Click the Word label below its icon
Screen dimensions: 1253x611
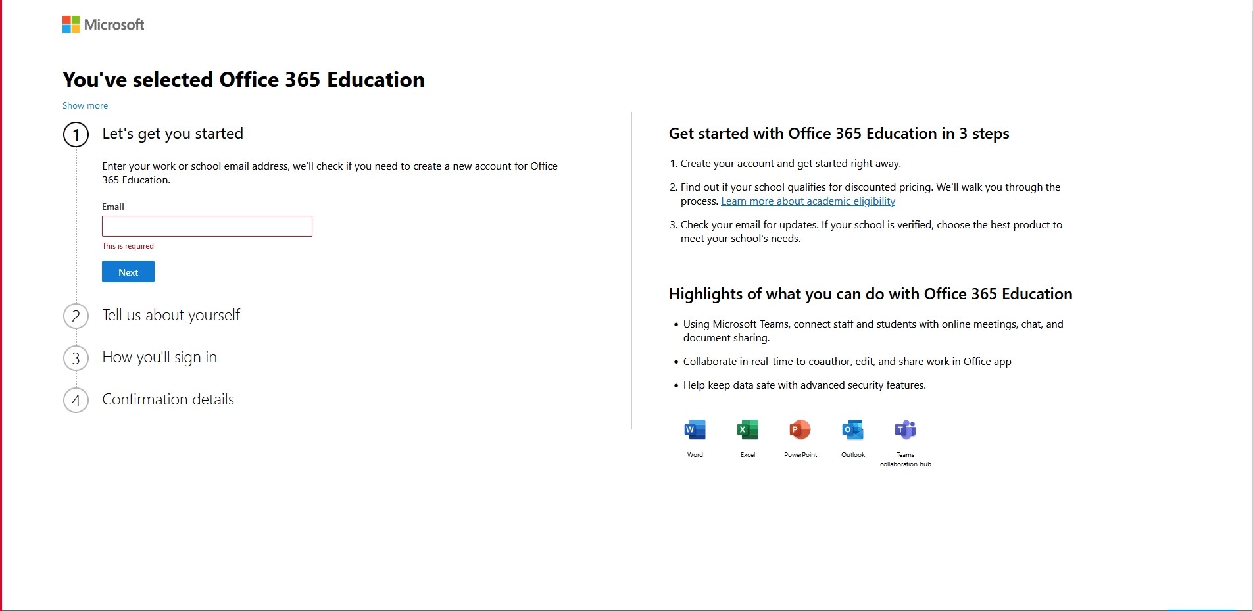pos(694,454)
